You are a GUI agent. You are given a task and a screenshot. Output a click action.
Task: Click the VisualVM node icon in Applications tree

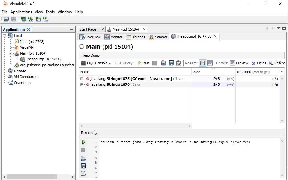pos(17,47)
